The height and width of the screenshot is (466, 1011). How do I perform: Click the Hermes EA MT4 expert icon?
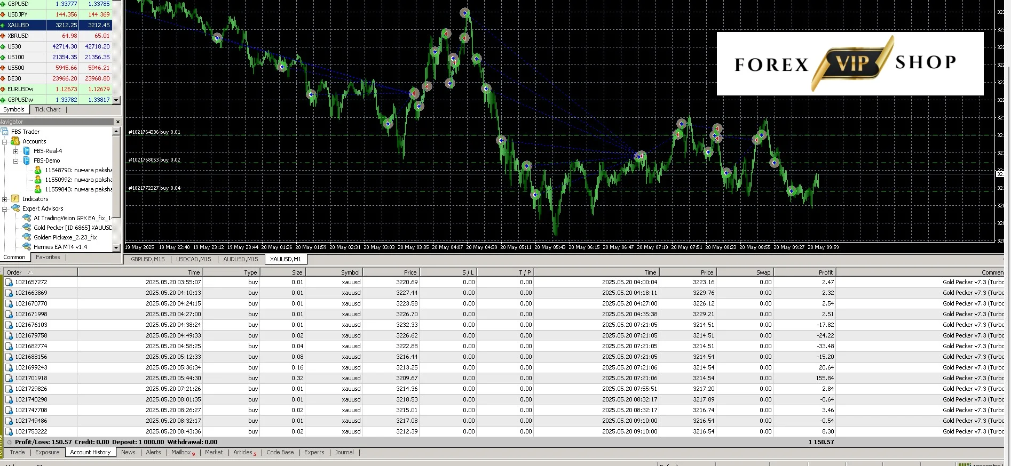[x=27, y=247]
